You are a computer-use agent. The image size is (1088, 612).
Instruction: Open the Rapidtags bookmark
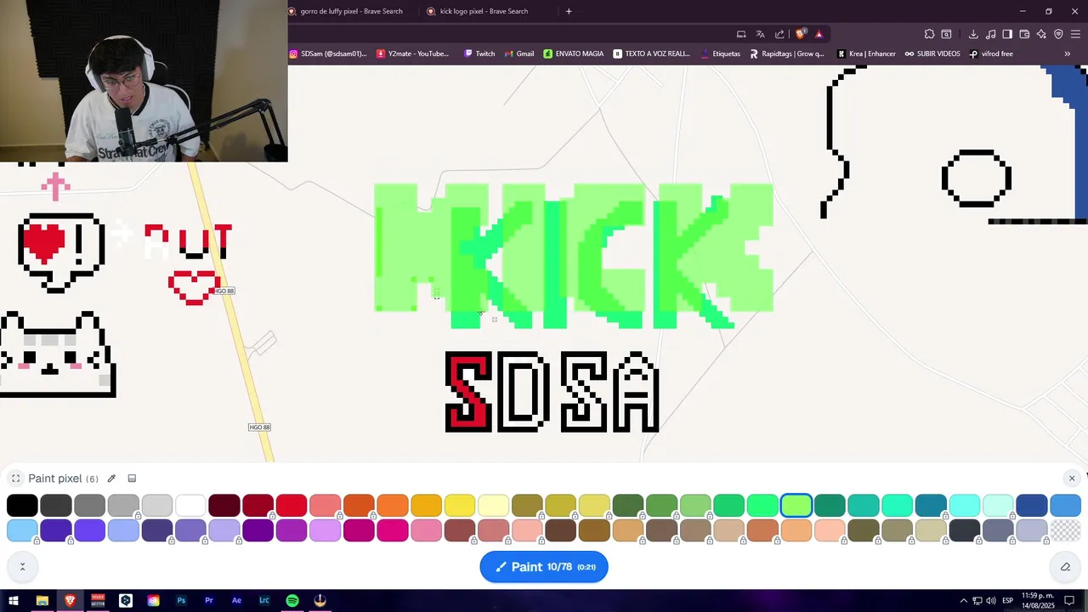pyautogui.click(x=786, y=54)
